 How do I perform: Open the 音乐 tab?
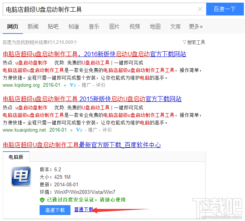(x=94, y=26)
